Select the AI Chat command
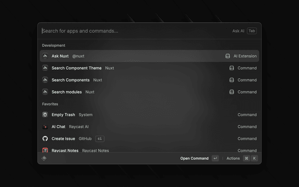The image size is (299, 187). [x=149, y=127]
